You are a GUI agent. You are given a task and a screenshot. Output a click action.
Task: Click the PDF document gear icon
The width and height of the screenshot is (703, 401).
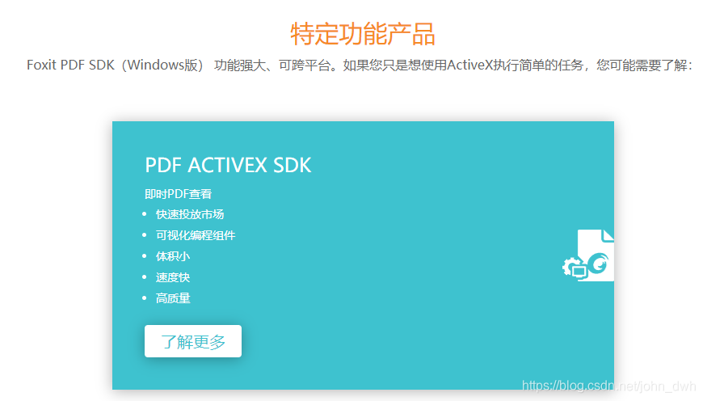pyautogui.click(x=588, y=255)
